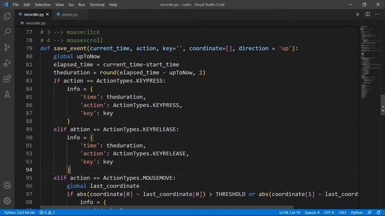Open the Terminal menu
Image resolution: width=385 pixels, height=216 pixels.
97,5
